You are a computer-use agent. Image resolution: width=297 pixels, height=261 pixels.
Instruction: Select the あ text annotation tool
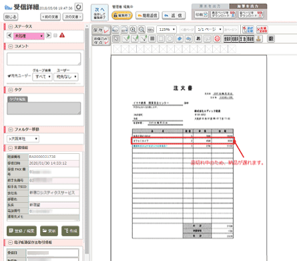click(x=198, y=39)
